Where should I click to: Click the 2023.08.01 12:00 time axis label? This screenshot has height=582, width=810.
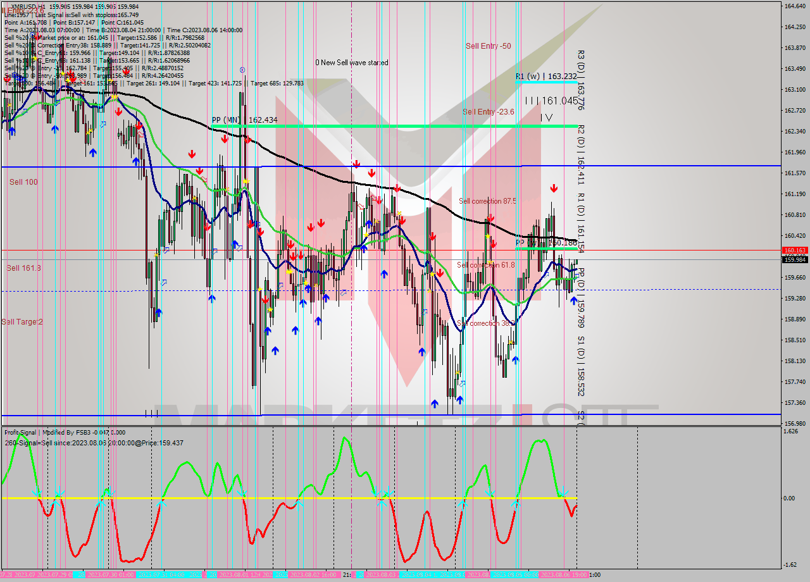tap(244, 574)
